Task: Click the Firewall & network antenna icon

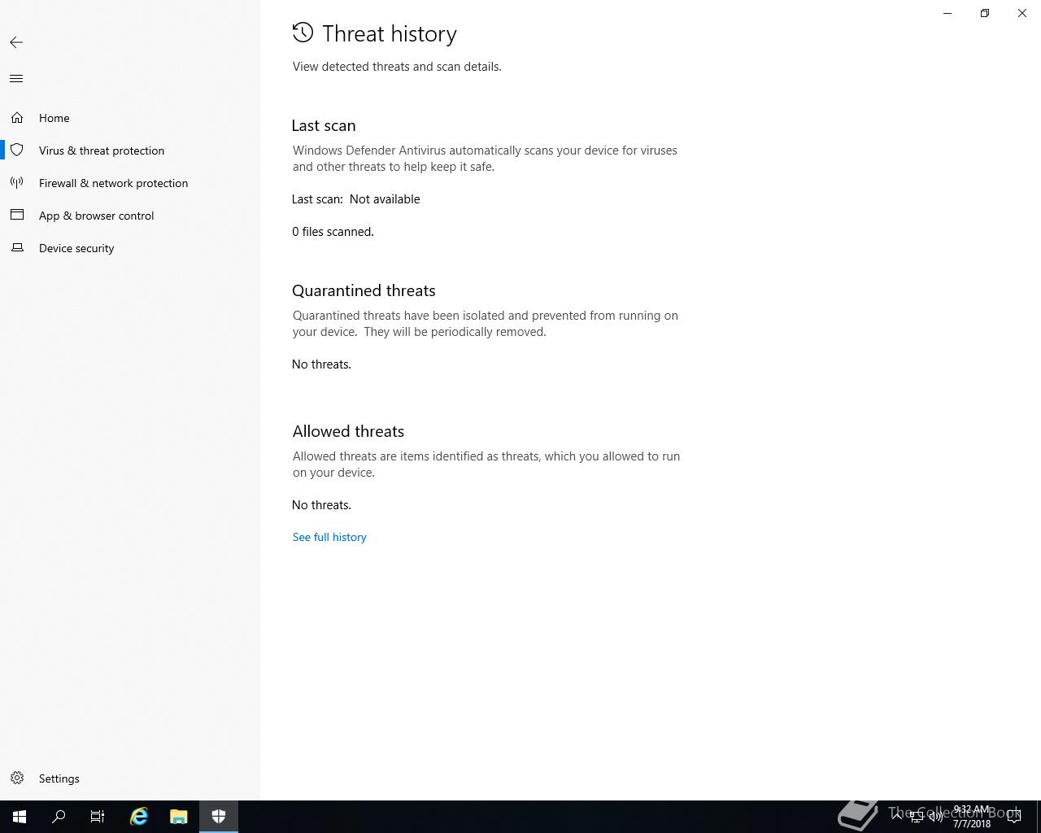Action: tap(17, 183)
